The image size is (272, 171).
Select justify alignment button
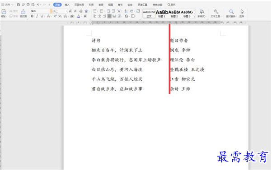pos(109,16)
